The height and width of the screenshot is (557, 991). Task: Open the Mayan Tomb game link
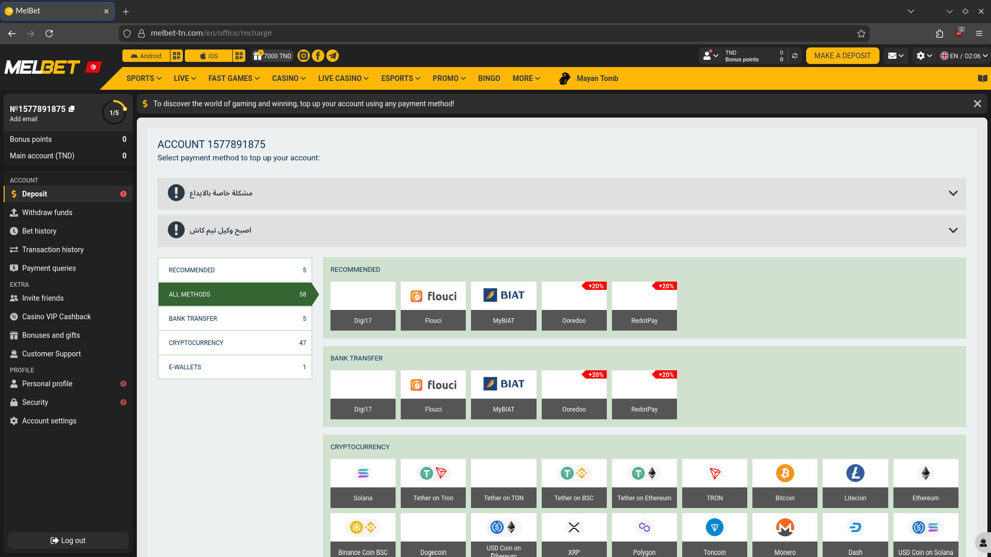coord(589,78)
